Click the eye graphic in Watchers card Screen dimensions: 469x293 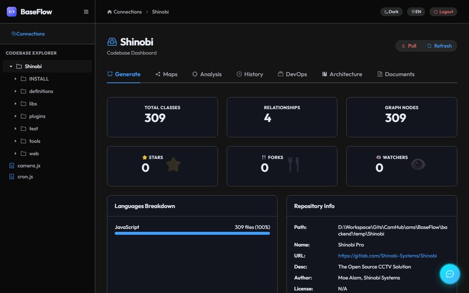tap(418, 165)
